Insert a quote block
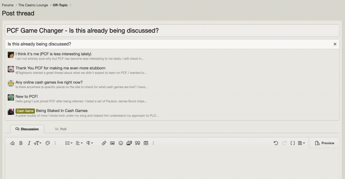Viewport: 345px width, 179px height. (x=137, y=143)
